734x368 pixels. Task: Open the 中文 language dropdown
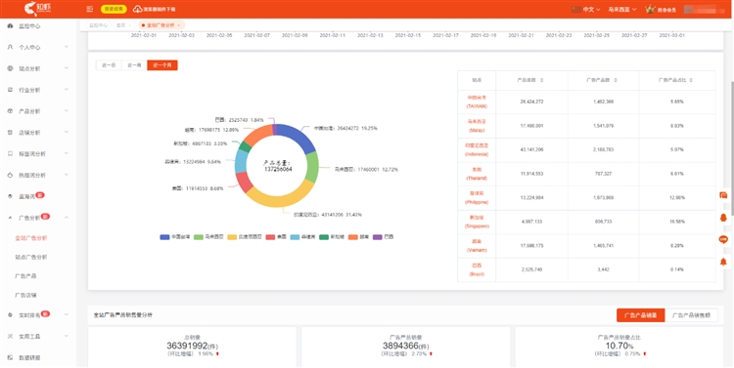[x=591, y=10]
